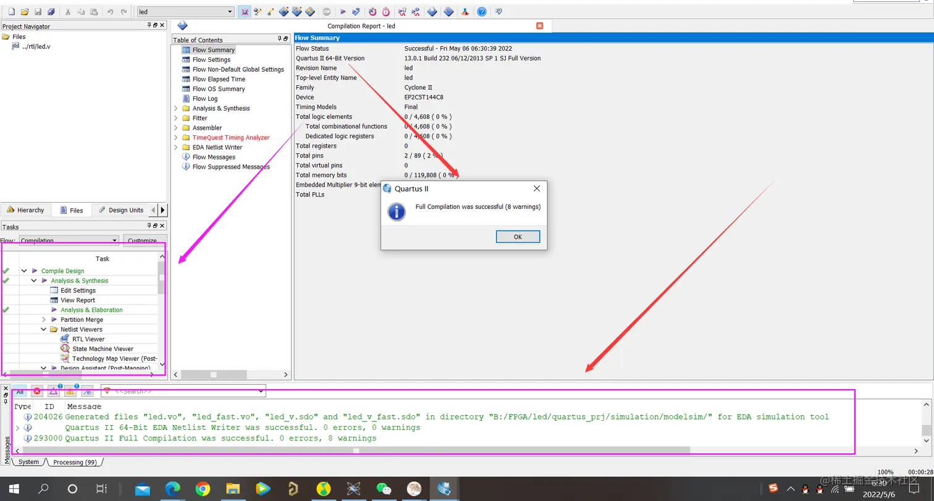Close the Compilation Report tab
This screenshot has height=501, width=934.
[539, 26]
